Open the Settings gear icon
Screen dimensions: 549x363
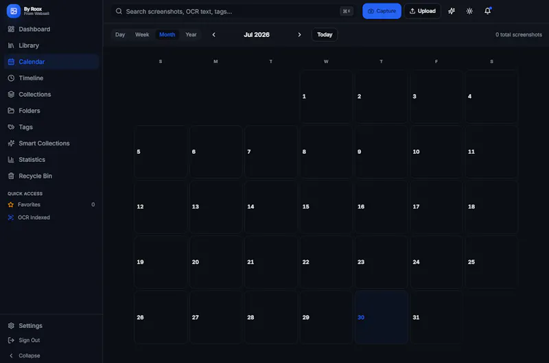click(x=11, y=325)
